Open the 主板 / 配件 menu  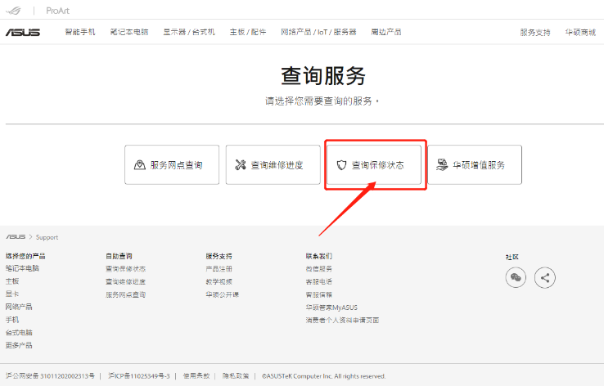coord(247,32)
